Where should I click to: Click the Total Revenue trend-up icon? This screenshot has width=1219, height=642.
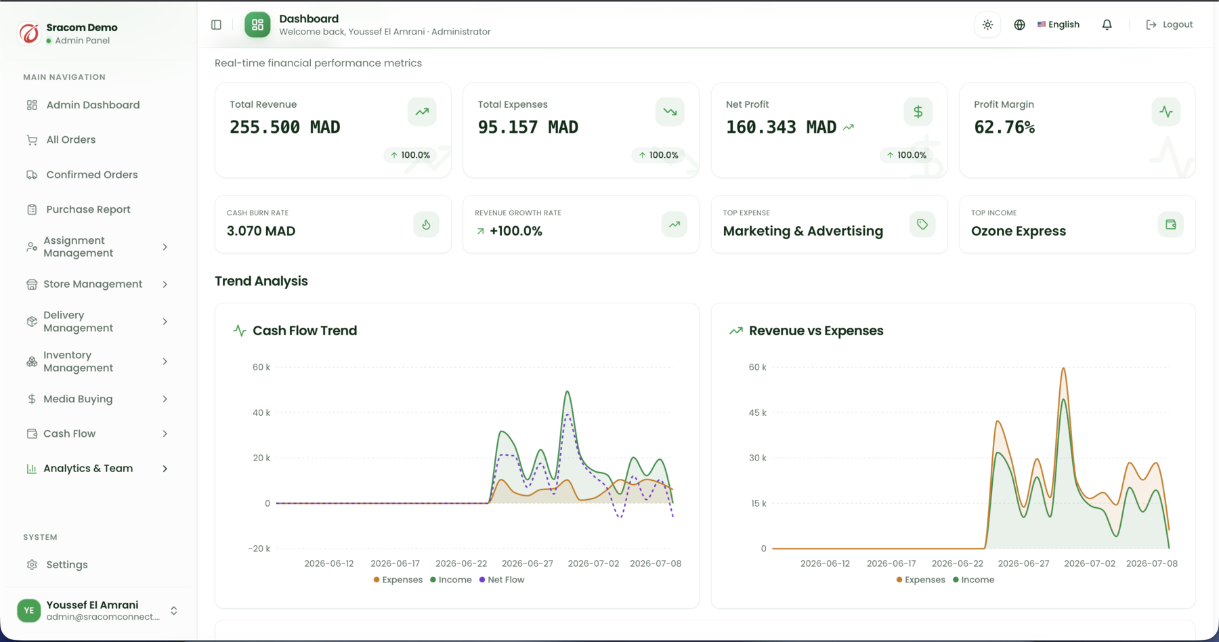[x=422, y=112]
